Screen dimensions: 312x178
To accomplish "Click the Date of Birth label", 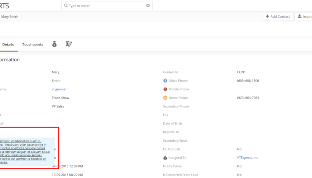I will (x=172, y=123).
